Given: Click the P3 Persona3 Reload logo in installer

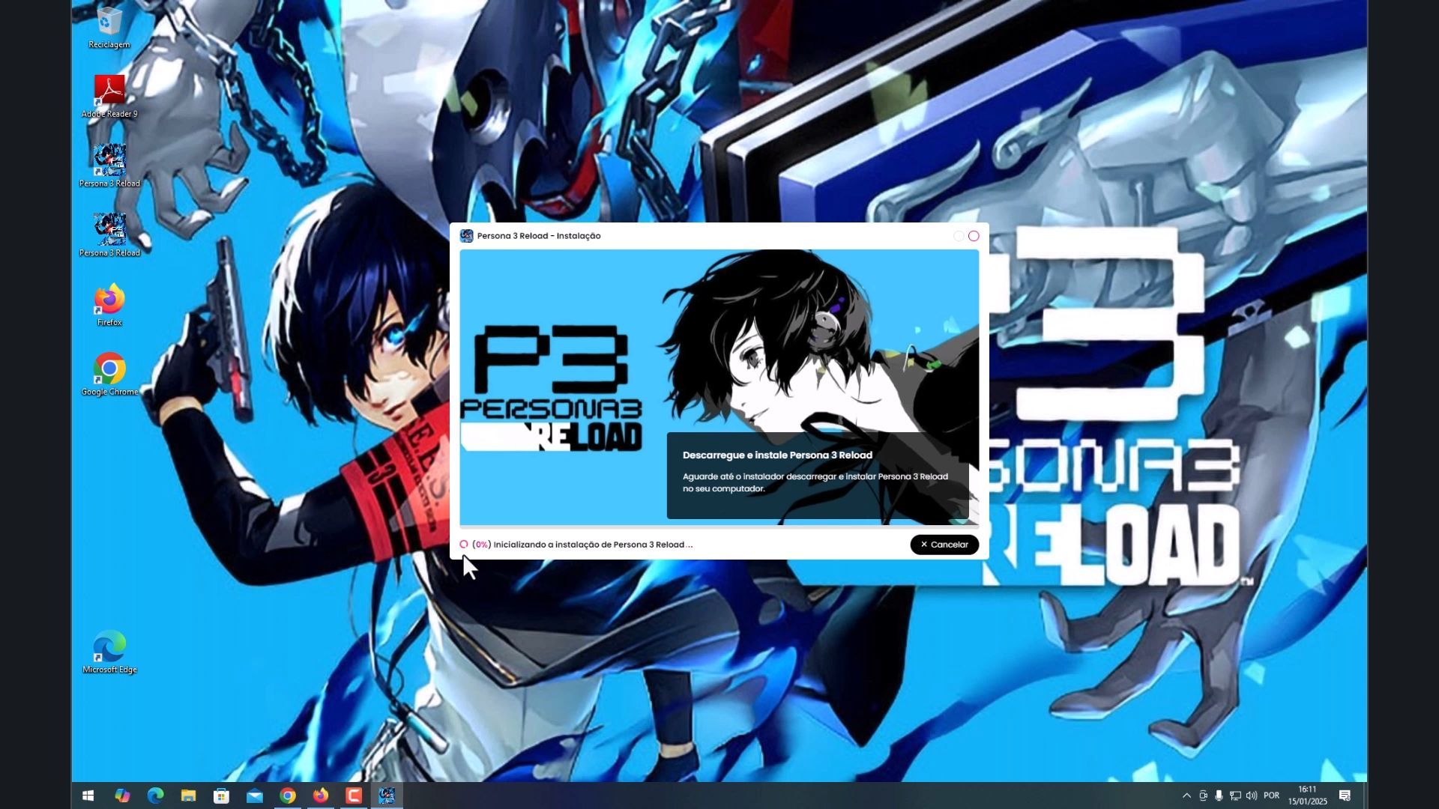Looking at the screenshot, I should (x=551, y=388).
